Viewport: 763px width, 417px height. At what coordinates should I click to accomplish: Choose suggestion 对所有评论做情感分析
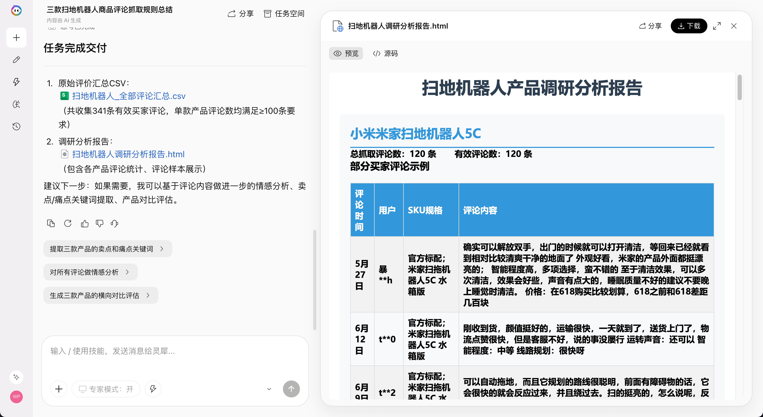pos(90,272)
